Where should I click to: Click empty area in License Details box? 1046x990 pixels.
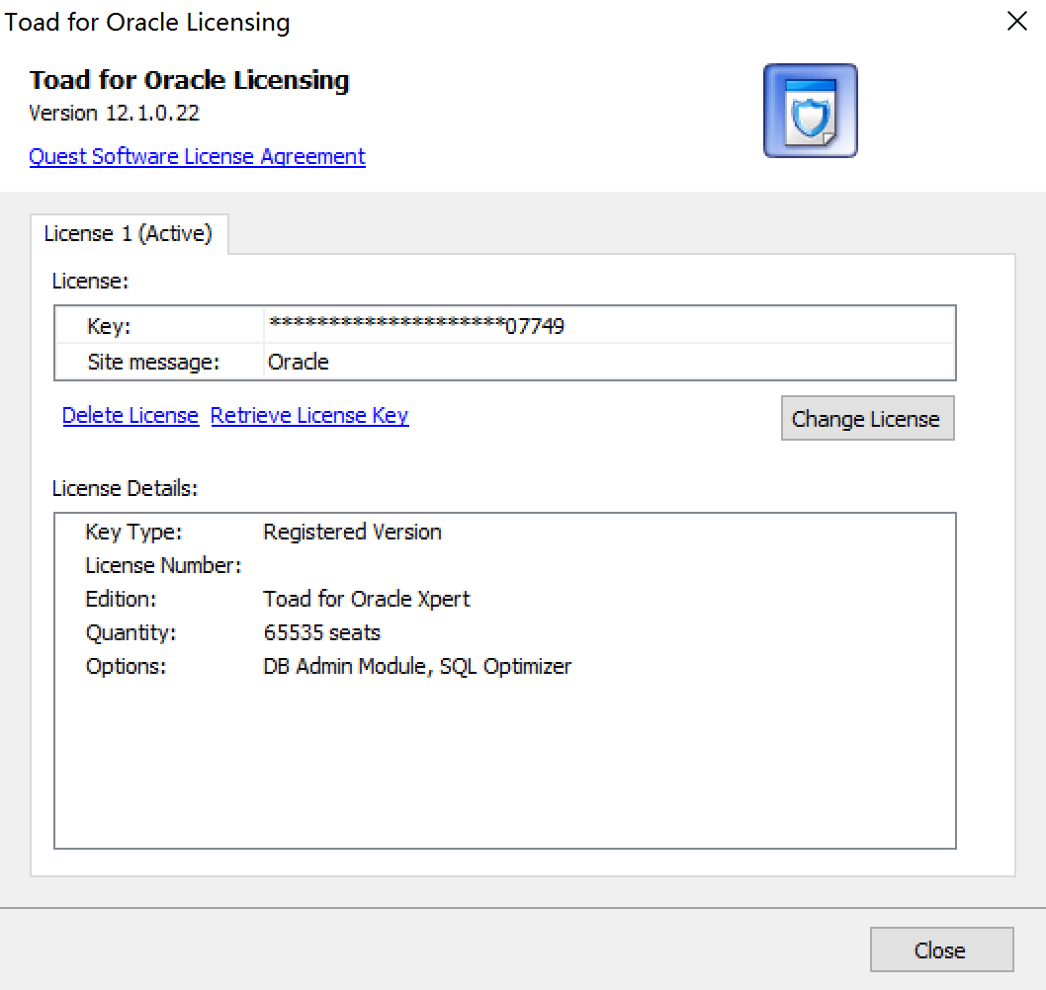click(504, 771)
